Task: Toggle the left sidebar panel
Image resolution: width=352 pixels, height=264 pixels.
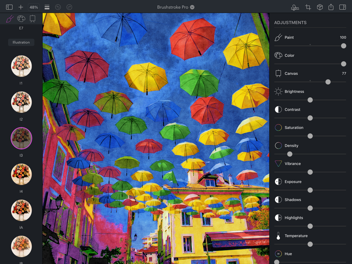Action: (x=9, y=7)
